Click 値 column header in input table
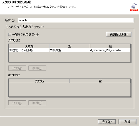Image resolution: width=139 pixels, height=126 pixels. coord(110,46)
